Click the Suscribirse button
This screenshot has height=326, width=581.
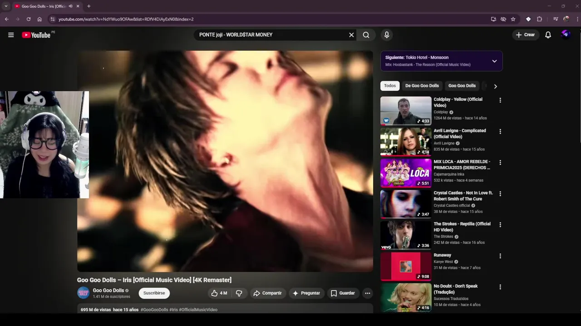click(154, 293)
